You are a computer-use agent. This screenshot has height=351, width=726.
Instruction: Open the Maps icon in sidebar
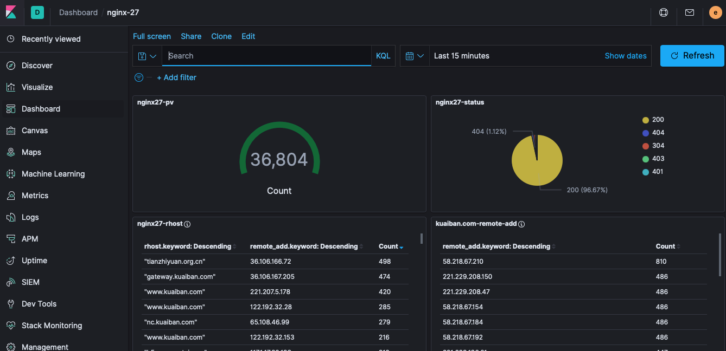[11, 152]
